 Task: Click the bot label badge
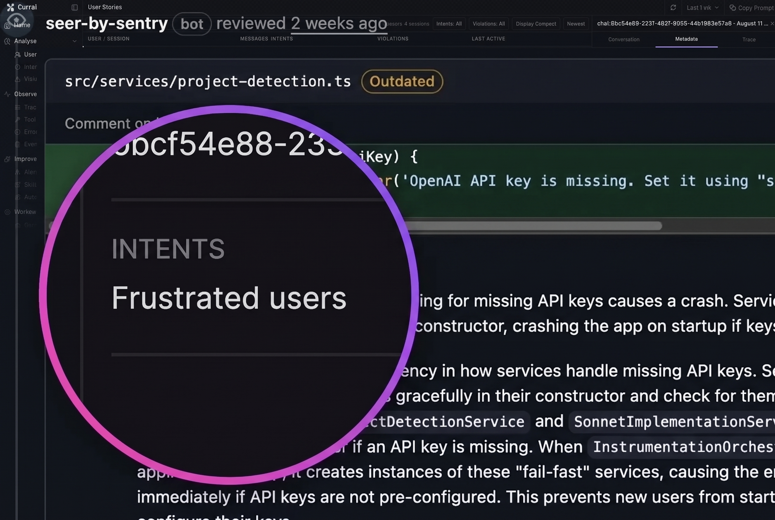click(x=192, y=24)
